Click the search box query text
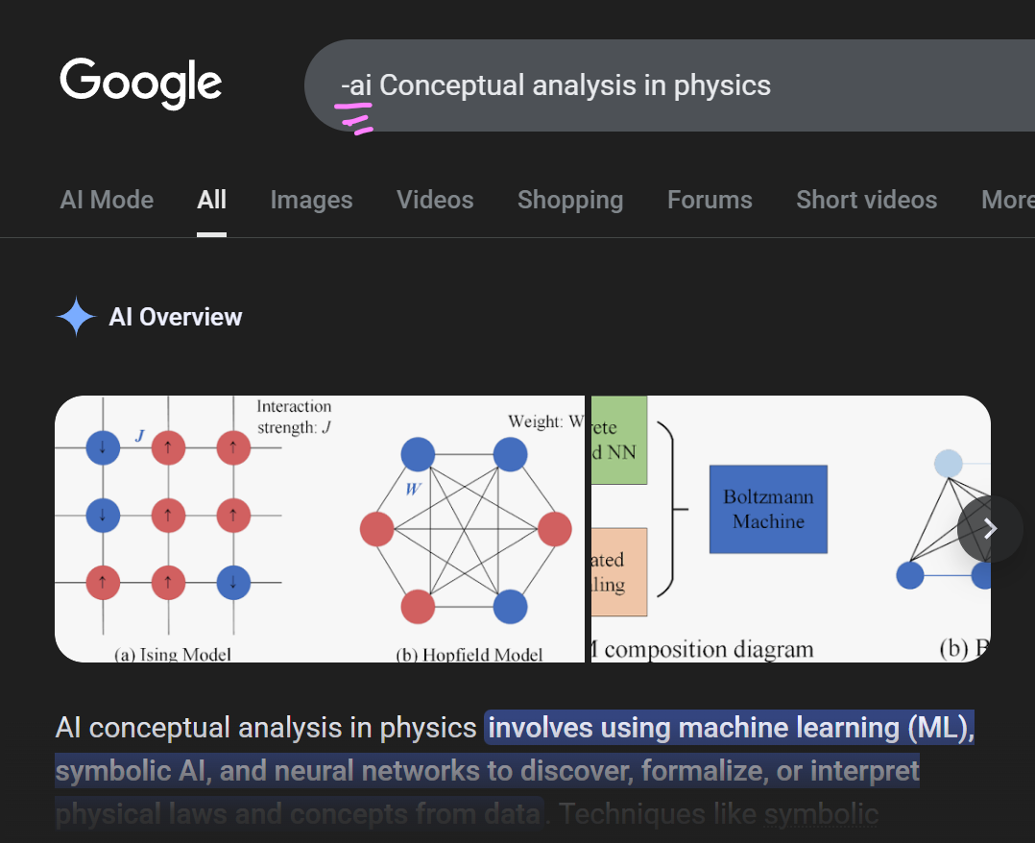Image resolution: width=1035 pixels, height=843 pixels. point(555,85)
